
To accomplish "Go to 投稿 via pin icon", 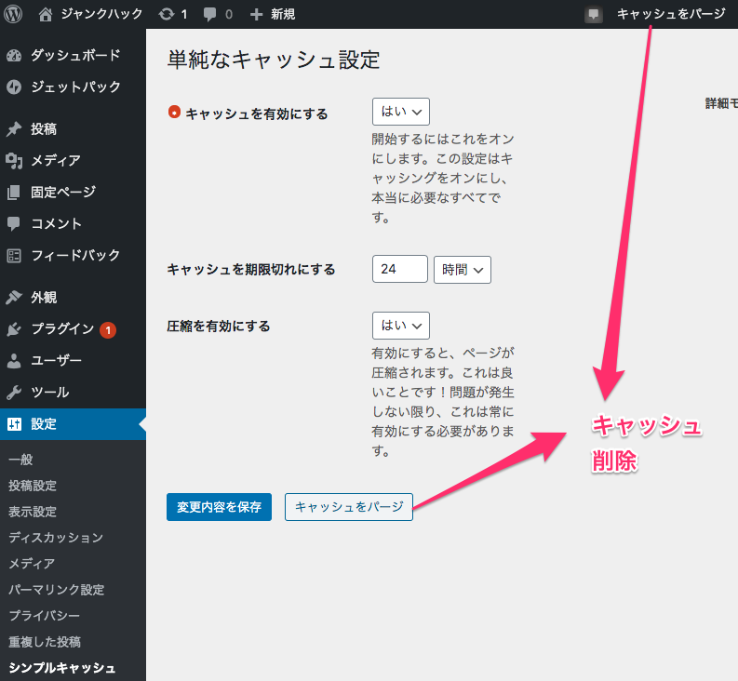I will [x=14, y=129].
